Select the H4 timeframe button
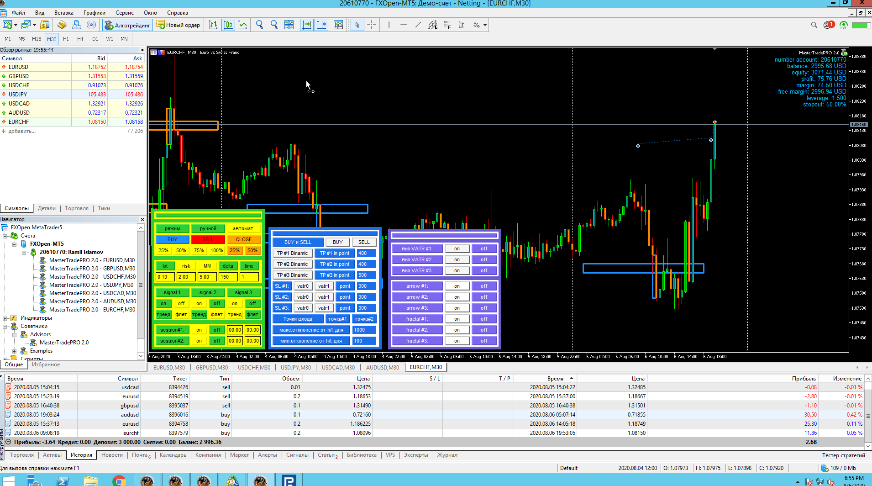 pos(80,39)
